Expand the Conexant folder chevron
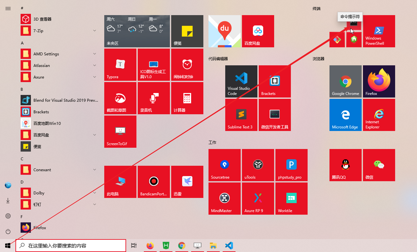 [x=95, y=170]
